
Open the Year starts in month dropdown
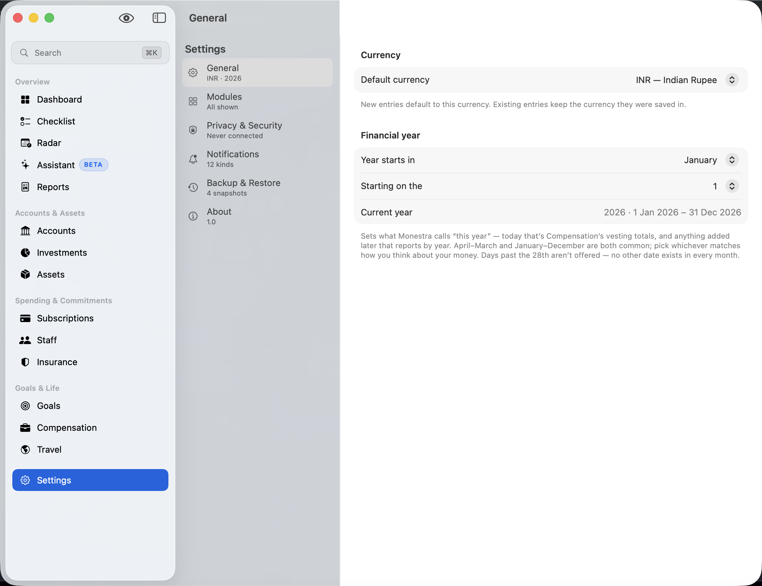(732, 160)
